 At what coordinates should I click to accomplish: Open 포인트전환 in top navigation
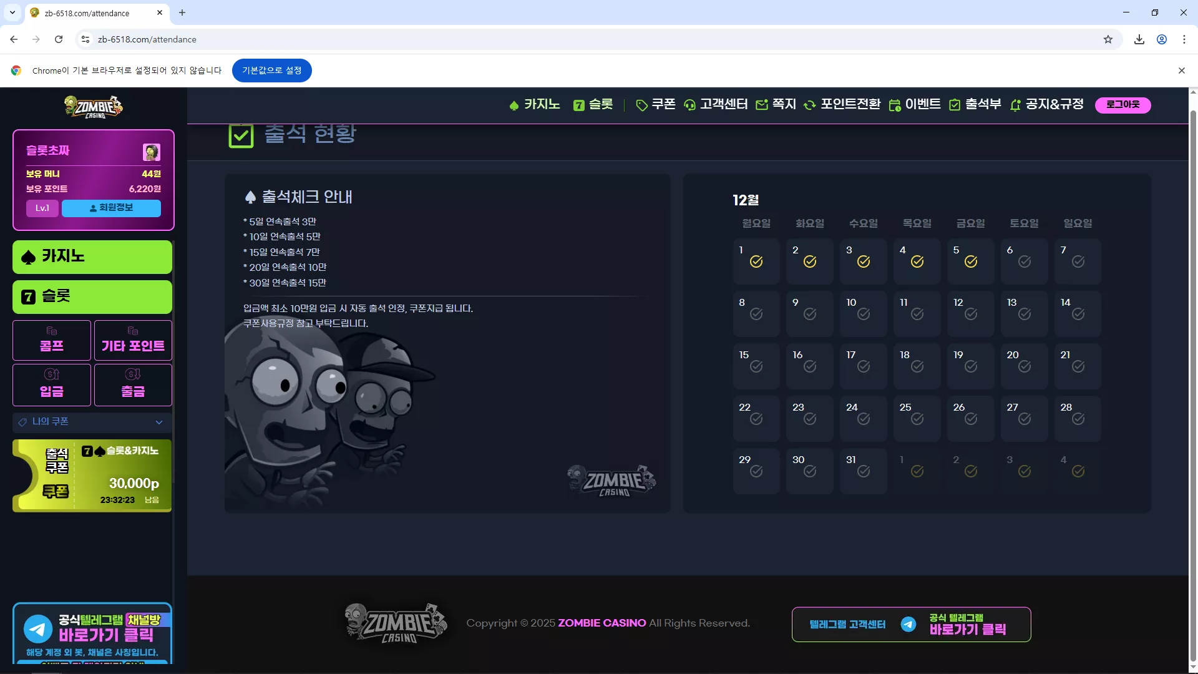(842, 104)
